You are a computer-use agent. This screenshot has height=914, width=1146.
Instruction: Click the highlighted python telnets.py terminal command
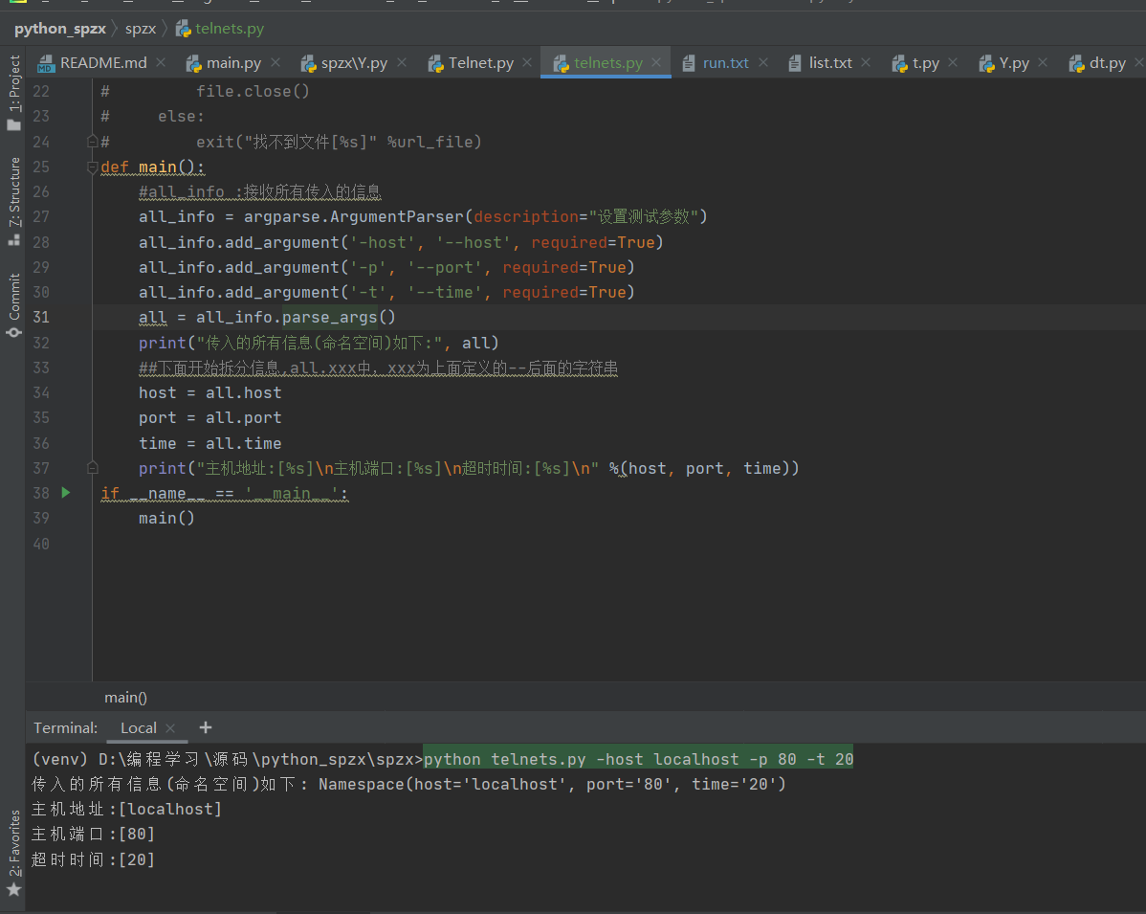(x=639, y=760)
